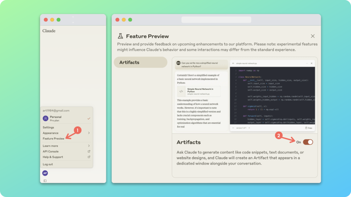Click the Personal account avatar icon
The width and height of the screenshot is (351, 197).
click(46, 118)
